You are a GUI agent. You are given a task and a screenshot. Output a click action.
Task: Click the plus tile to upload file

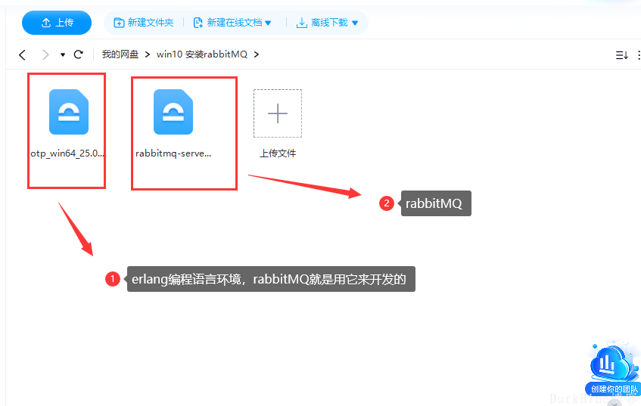278,113
